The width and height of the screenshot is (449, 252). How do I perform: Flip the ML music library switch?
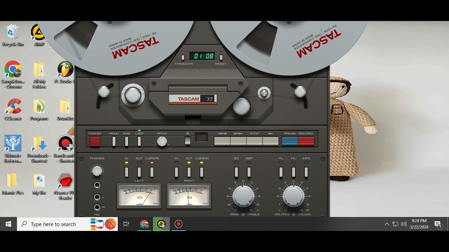pyautogui.click(x=294, y=172)
